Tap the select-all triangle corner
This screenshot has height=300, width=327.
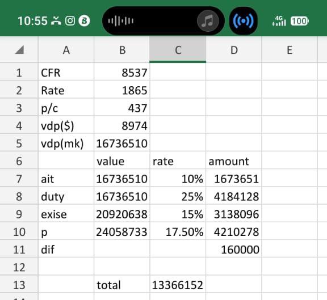19,50
